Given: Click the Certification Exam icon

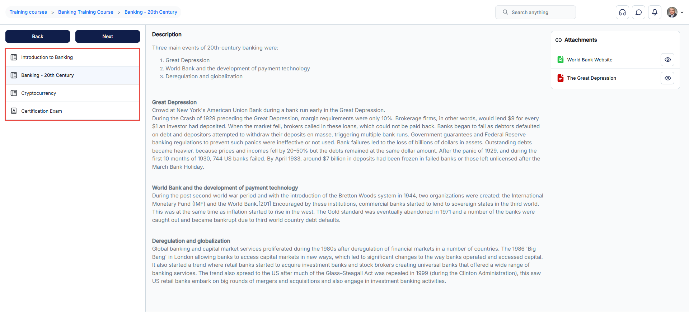Looking at the screenshot, I should tap(14, 111).
